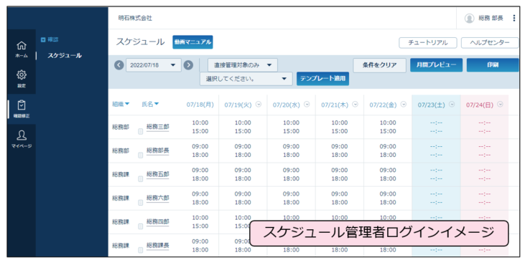Click the note icon beside 総務五郎
525x260 pixels.
(141, 179)
